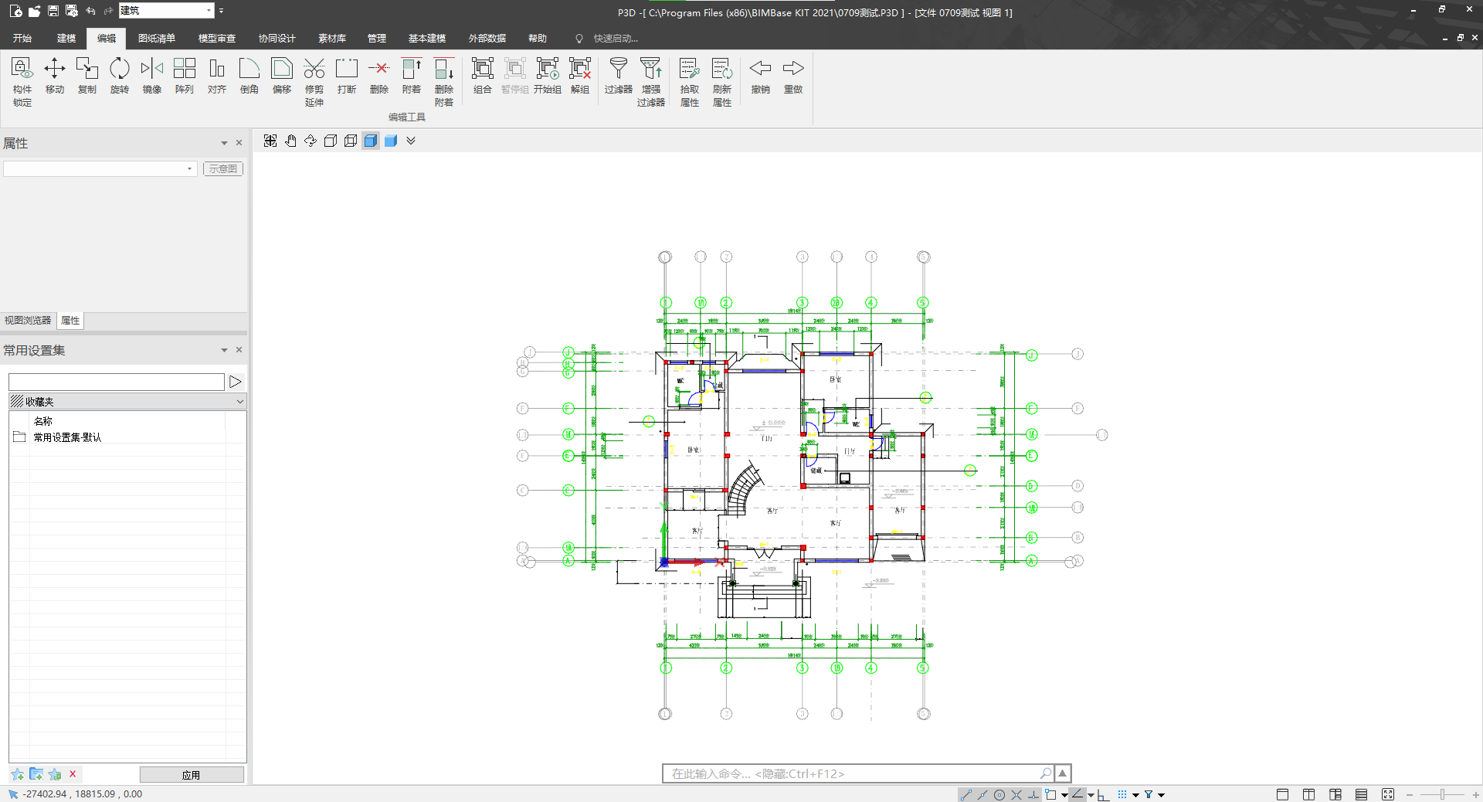Open the 建筑 discipline dropdown
The image size is (1483, 802).
coord(209,11)
